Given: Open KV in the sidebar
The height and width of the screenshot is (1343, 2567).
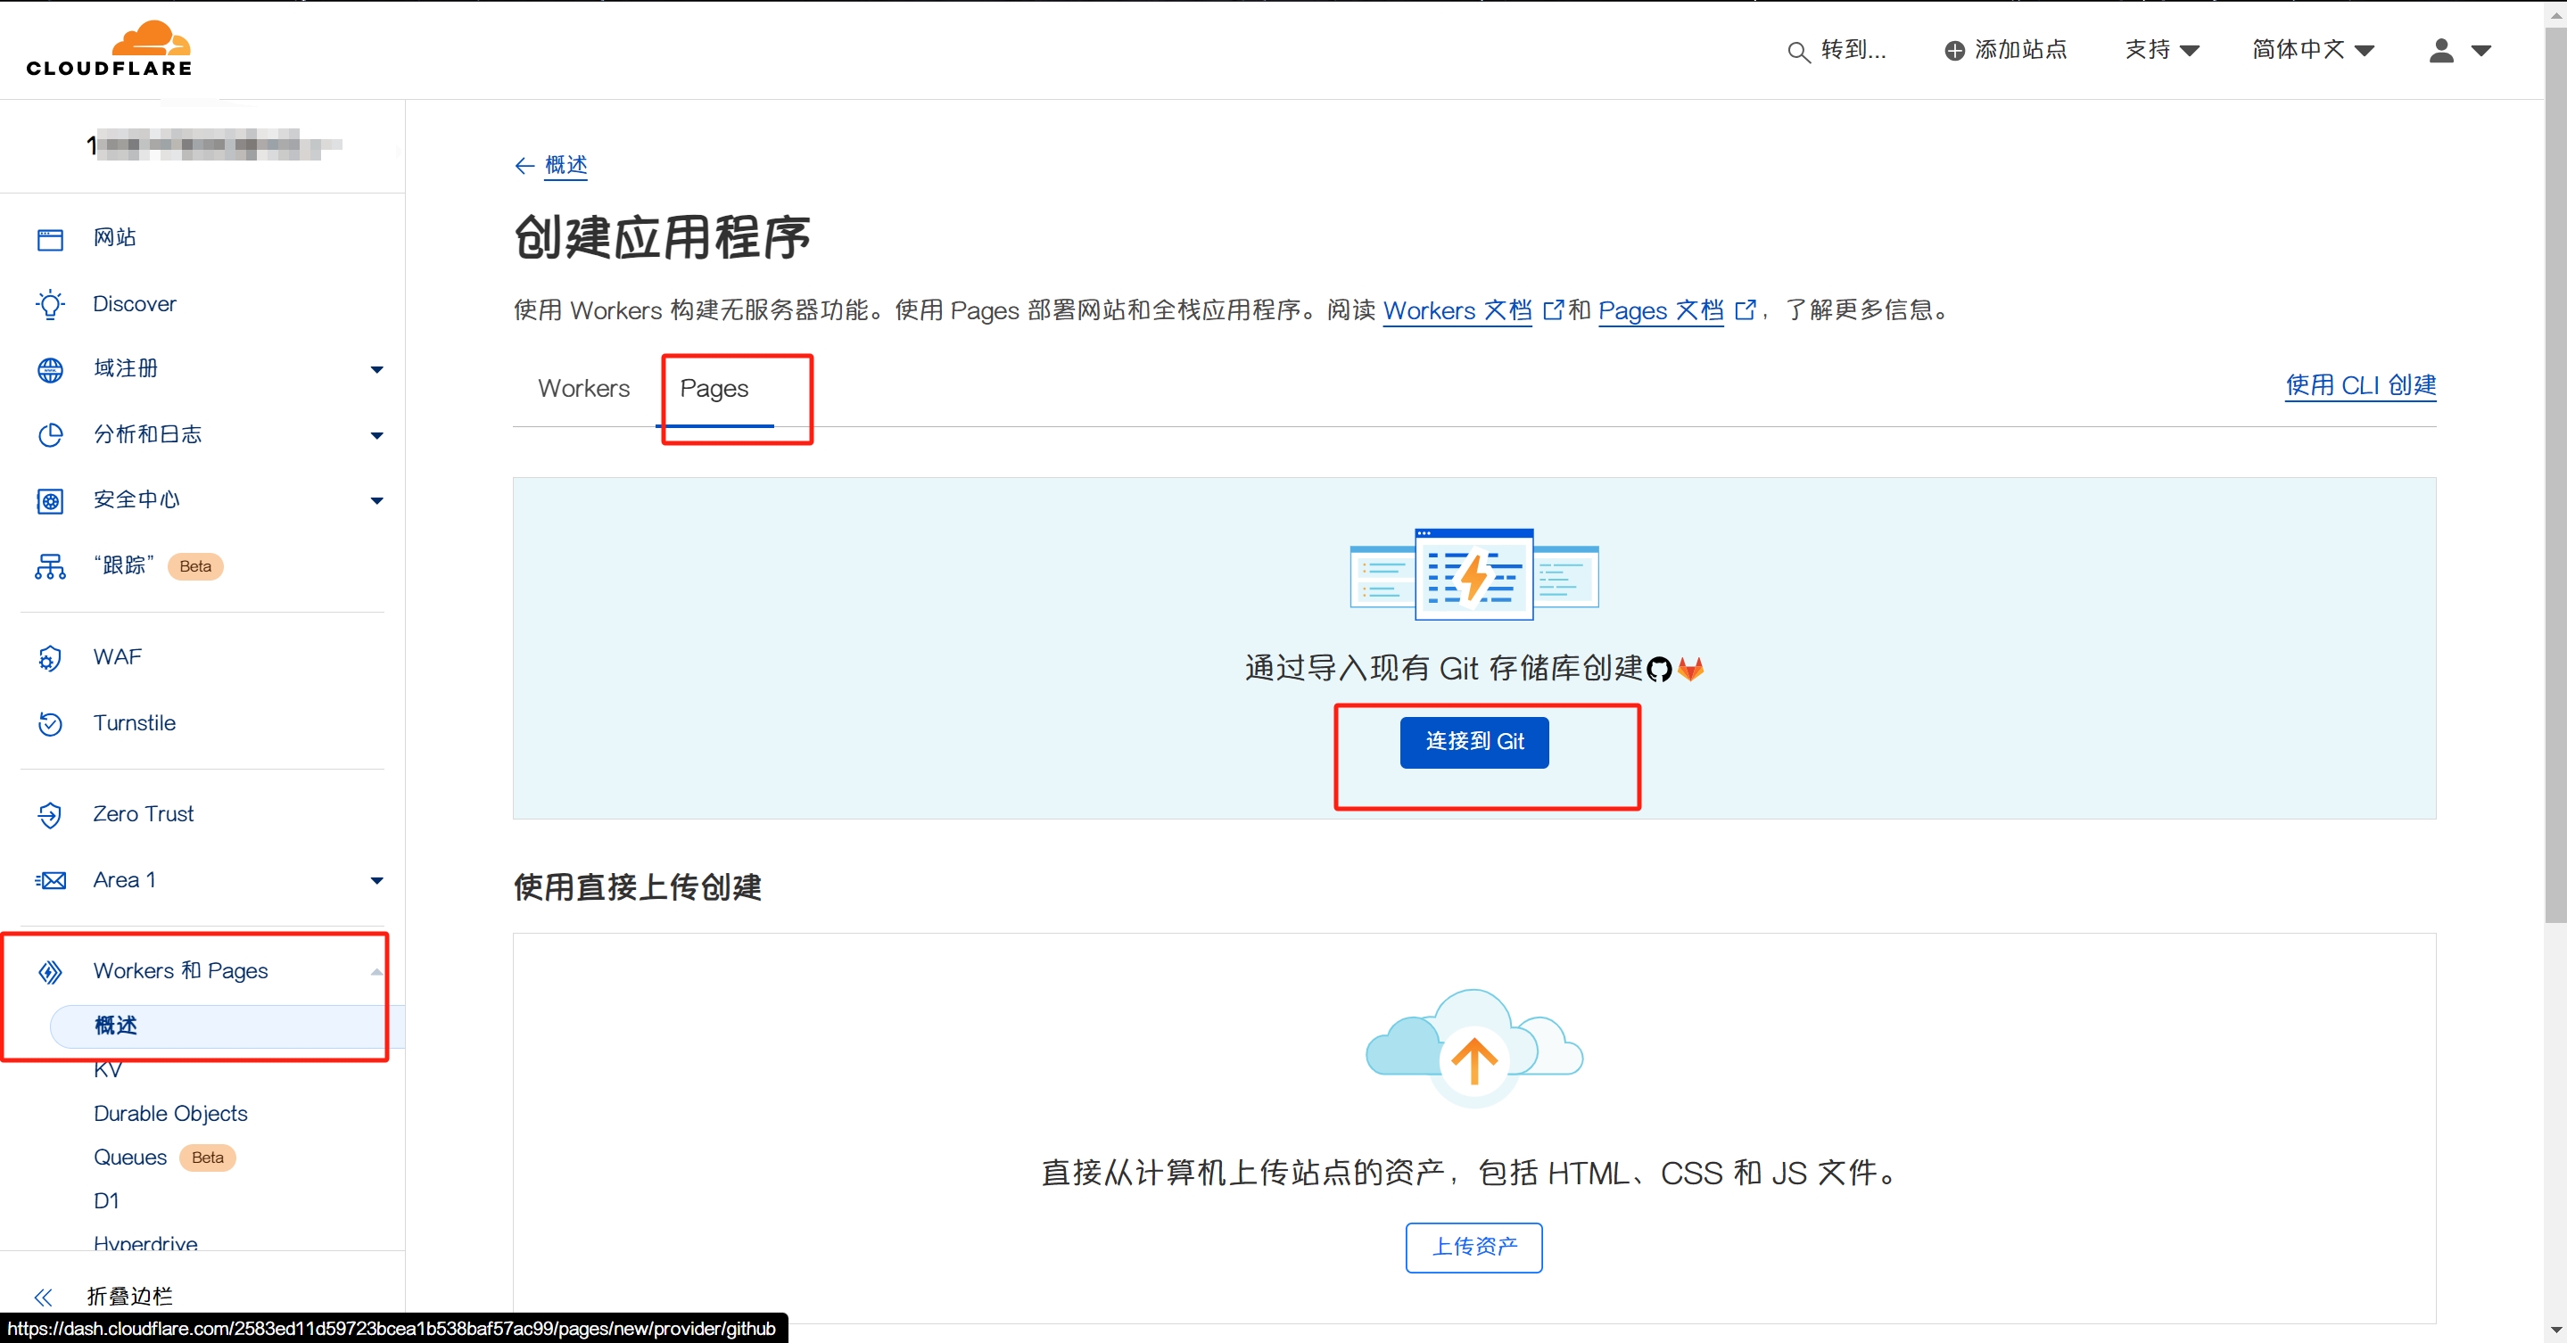Looking at the screenshot, I should tap(108, 1070).
